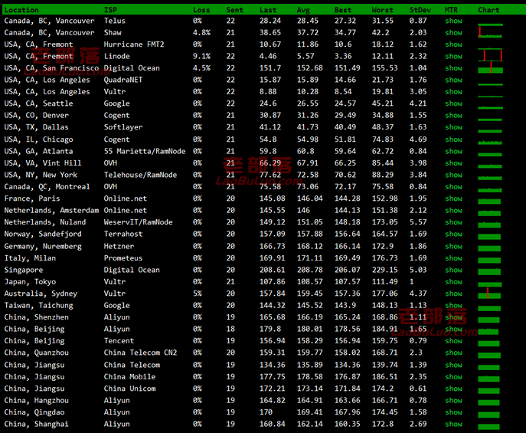The width and height of the screenshot is (526, 433).
Task: Click latency chart for Fremont Linode
Action: point(490,56)
